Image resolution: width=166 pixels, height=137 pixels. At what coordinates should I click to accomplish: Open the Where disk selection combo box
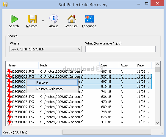coord(46,49)
